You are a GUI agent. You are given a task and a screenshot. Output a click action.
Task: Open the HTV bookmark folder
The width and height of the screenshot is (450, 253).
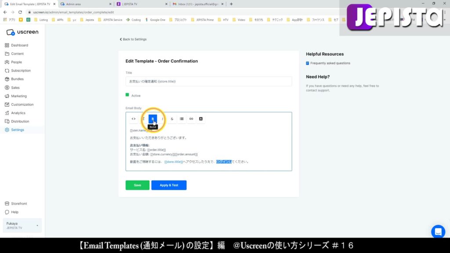click(223, 20)
